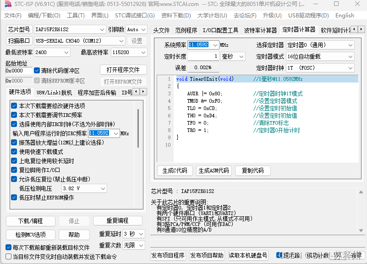Click the info panel scroll up arrow
The height and width of the screenshot is (264, 367).
click(361, 192)
